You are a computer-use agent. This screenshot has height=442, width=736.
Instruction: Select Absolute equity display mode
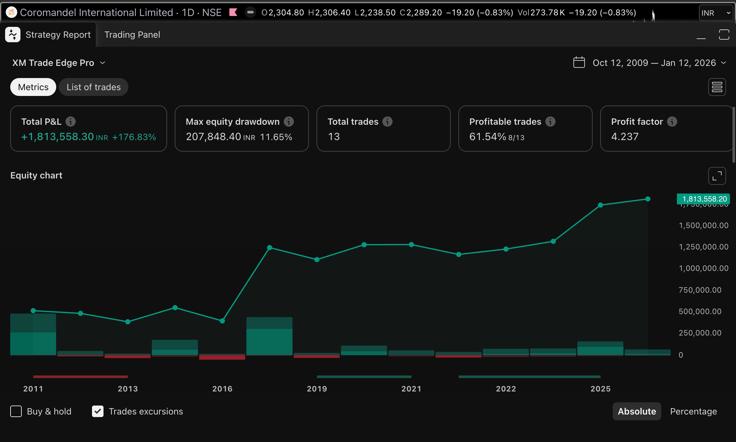pos(637,411)
